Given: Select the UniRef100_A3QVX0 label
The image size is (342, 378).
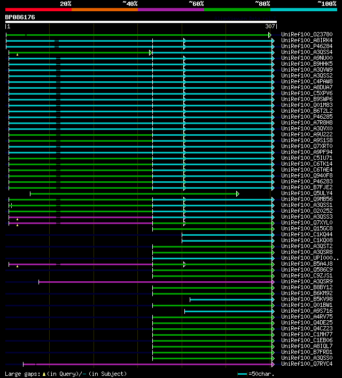Looking at the screenshot, I should [x=307, y=128].
